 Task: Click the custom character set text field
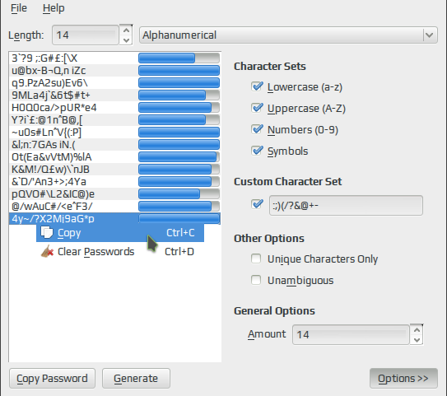[346, 205]
